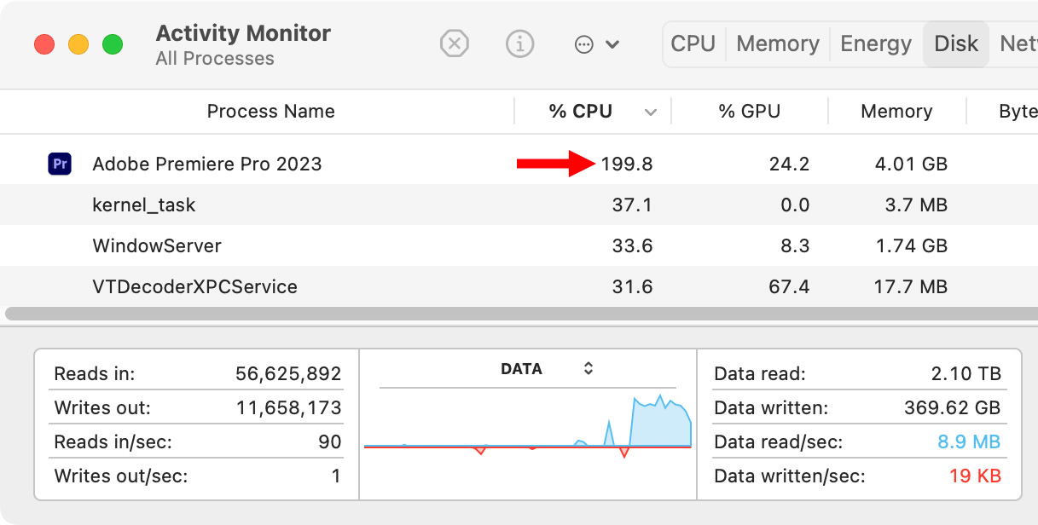Click the stop process octagon icon
Viewport: 1038px width, 525px height.
(455, 43)
